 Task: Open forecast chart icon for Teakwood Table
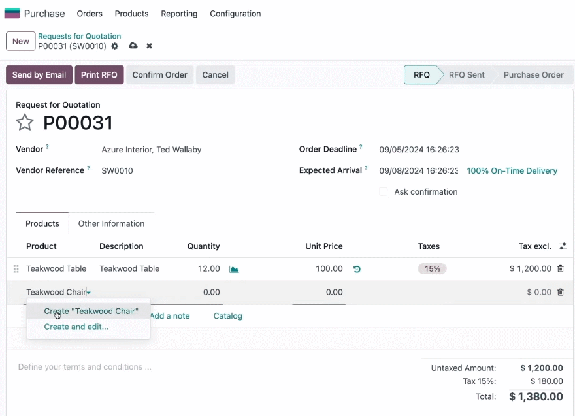pyautogui.click(x=234, y=270)
